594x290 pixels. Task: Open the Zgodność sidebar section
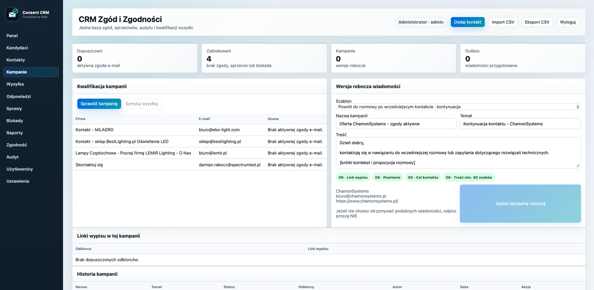[x=31, y=145]
